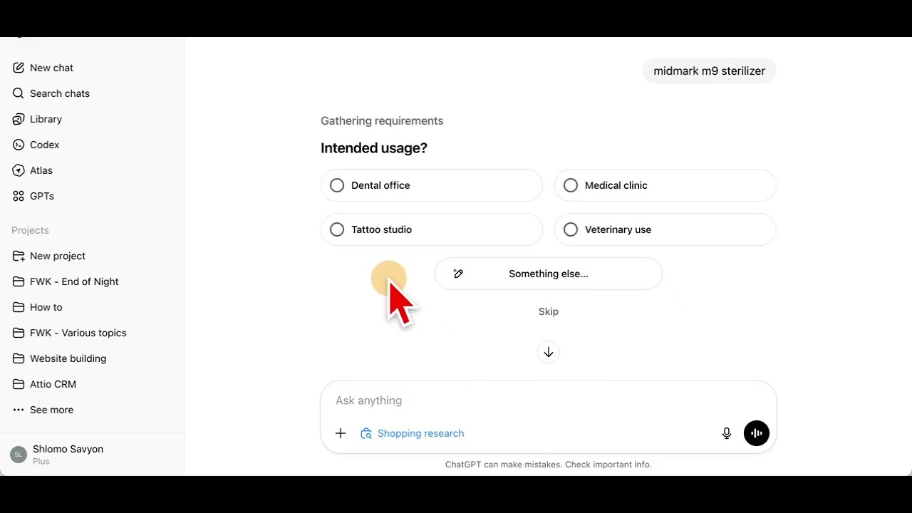Start voice mode with the waveform button
This screenshot has width=912, height=513.
(757, 433)
